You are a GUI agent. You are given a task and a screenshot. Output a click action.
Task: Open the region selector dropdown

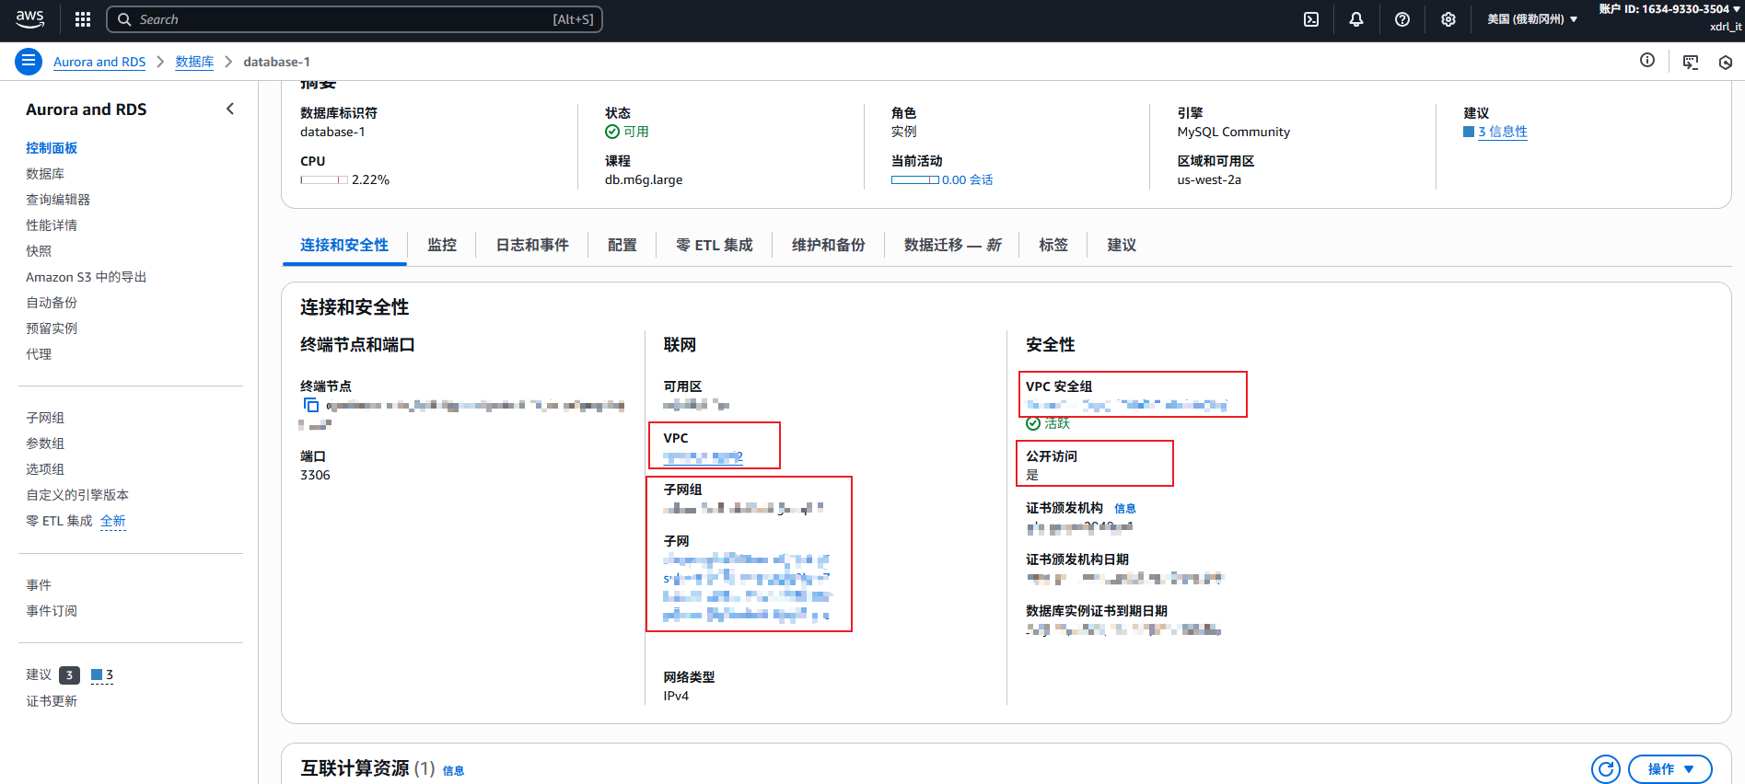pyautogui.click(x=1532, y=19)
